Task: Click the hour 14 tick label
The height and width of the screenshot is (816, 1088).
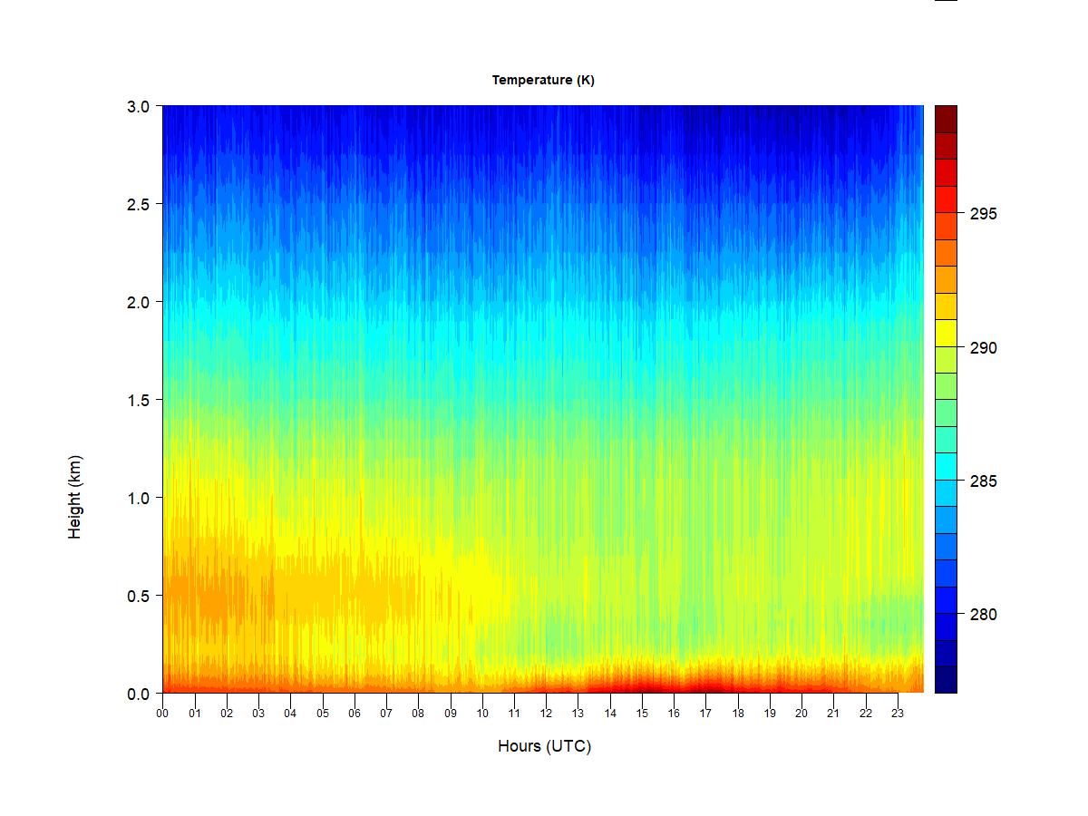Action: tap(610, 714)
